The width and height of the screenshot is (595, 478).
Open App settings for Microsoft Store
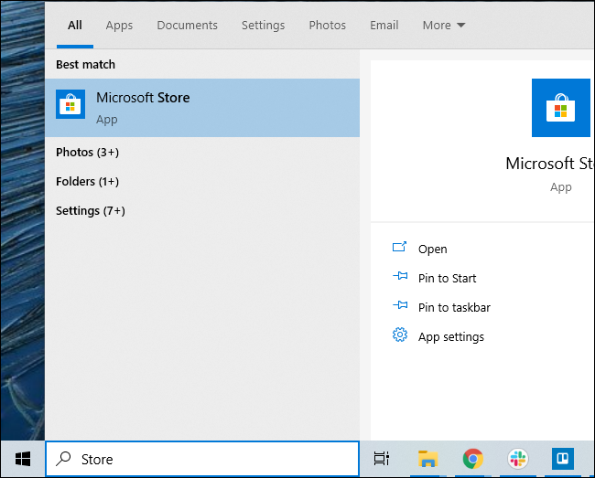coord(450,337)
